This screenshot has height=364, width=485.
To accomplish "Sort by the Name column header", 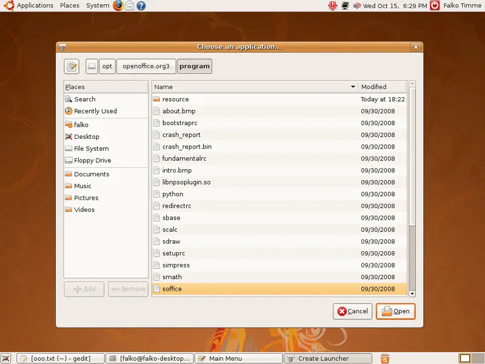I will [255, 87].
